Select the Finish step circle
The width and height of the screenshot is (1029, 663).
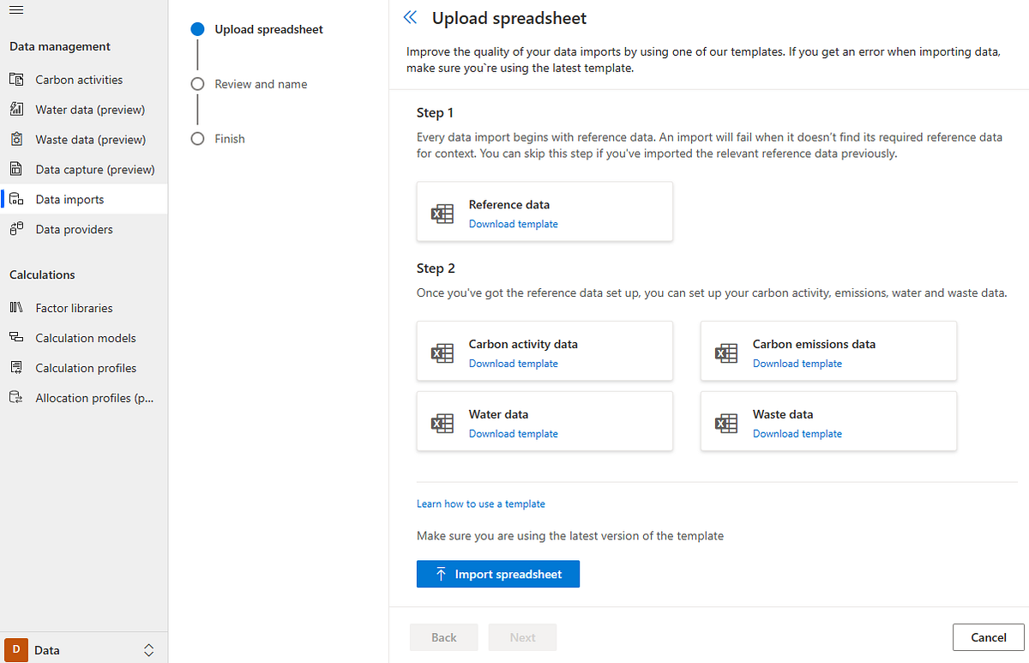[x=197, y=138]
